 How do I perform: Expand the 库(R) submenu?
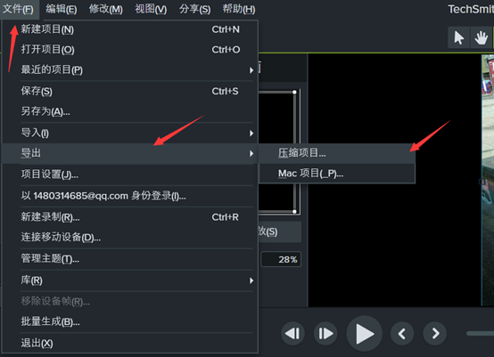pos(130,280)
